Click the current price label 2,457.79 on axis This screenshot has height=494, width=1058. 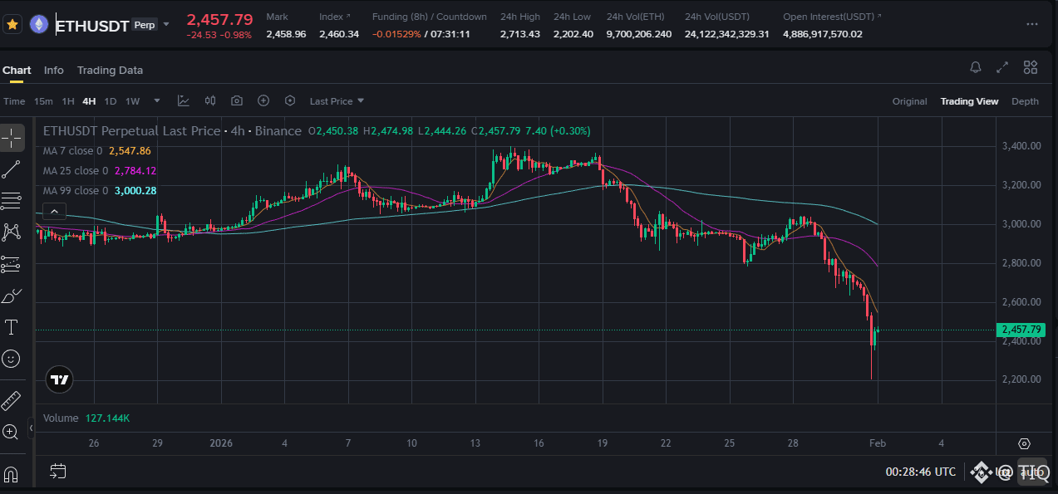coord(1021,330)
